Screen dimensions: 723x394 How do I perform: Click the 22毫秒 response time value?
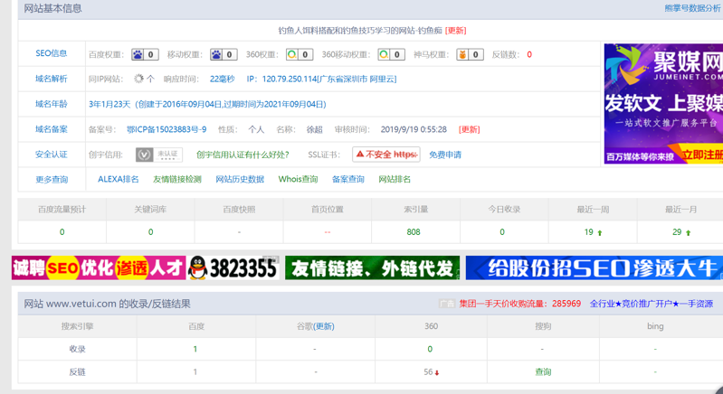(223, 80)
